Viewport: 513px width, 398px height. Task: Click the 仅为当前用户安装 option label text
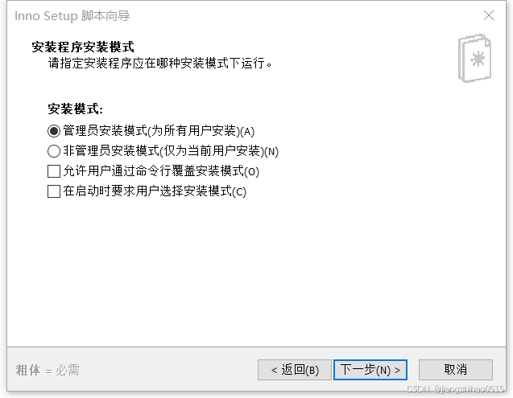(x=212, y=151)
